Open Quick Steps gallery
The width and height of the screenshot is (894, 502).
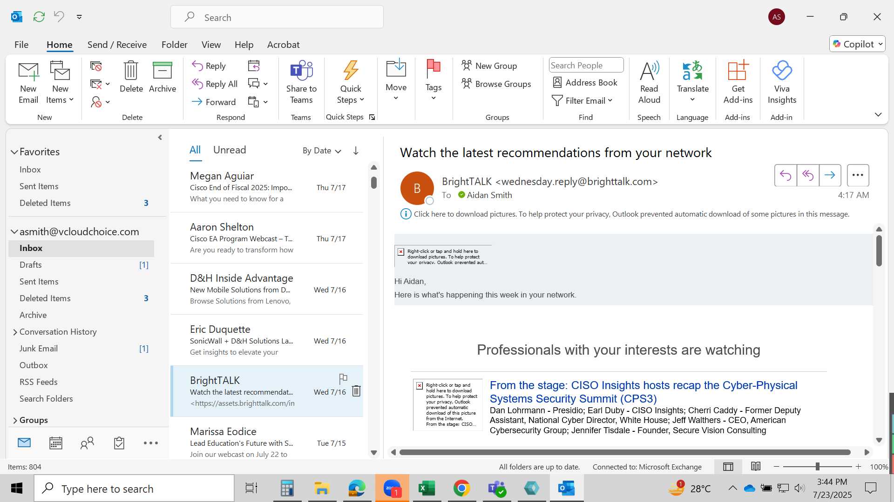pos(351,83)
